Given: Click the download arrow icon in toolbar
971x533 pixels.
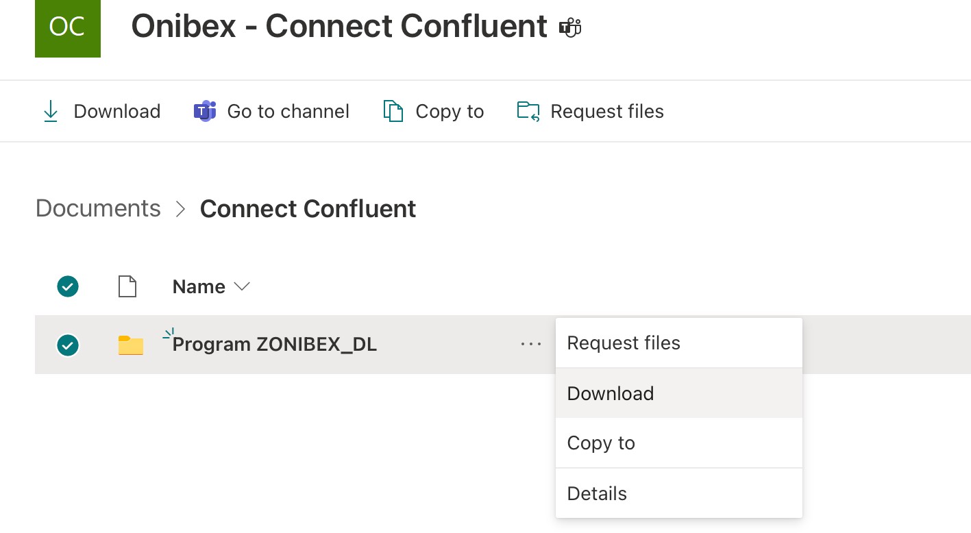Looking at the screenshot, I should 51,112.
